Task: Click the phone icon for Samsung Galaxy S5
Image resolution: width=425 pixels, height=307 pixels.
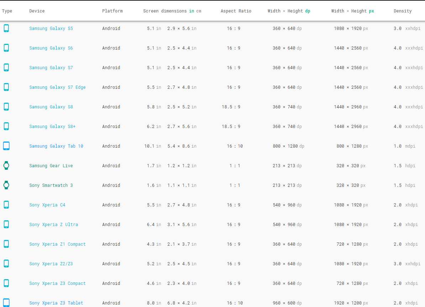Action: pos(6,28)
